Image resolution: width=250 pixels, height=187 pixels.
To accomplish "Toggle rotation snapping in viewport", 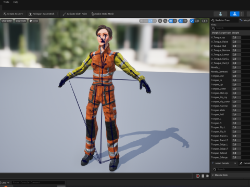I will [183, 21].
